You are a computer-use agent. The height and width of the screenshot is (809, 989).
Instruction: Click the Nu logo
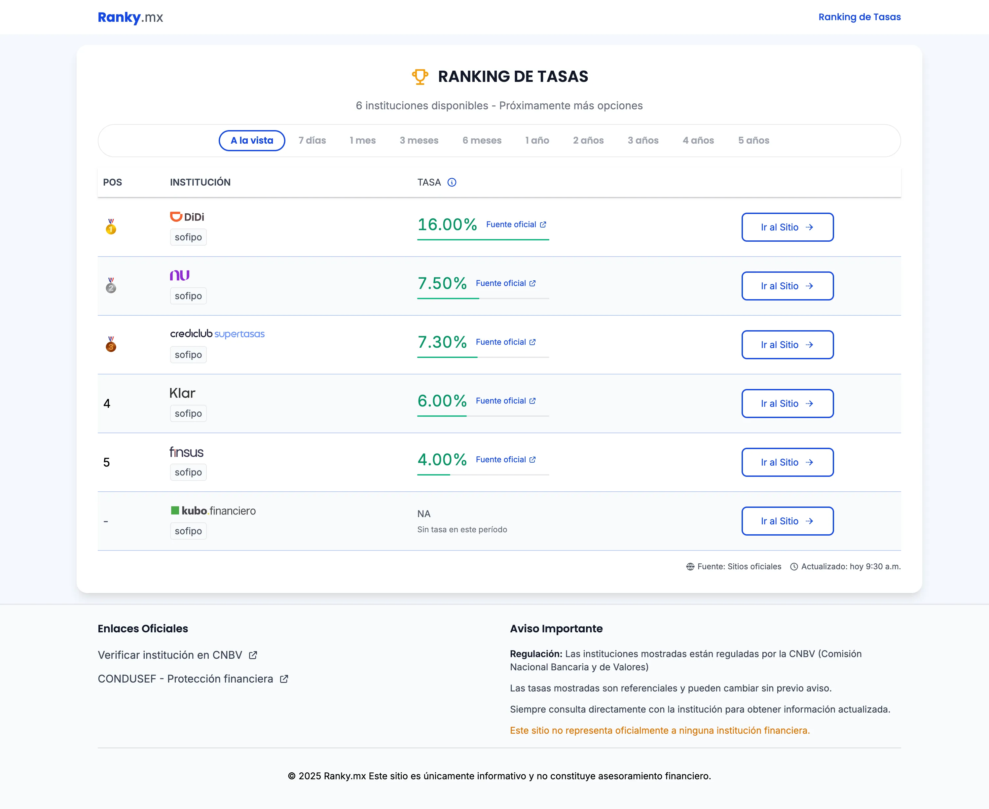(x=179, y=275)
